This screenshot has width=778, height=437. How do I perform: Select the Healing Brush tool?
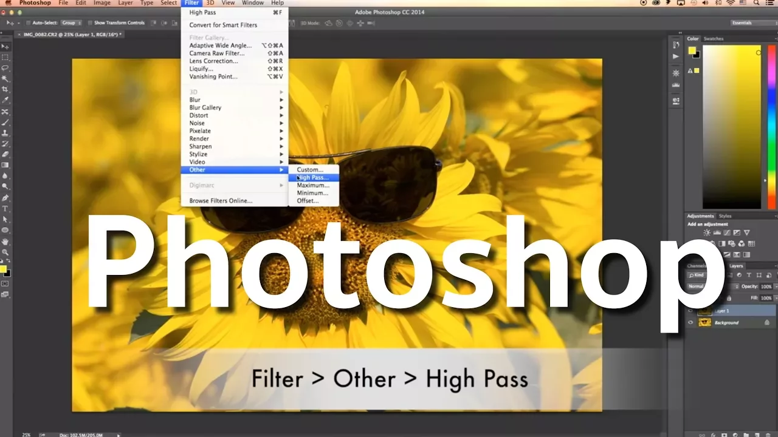tap(5, 112)
